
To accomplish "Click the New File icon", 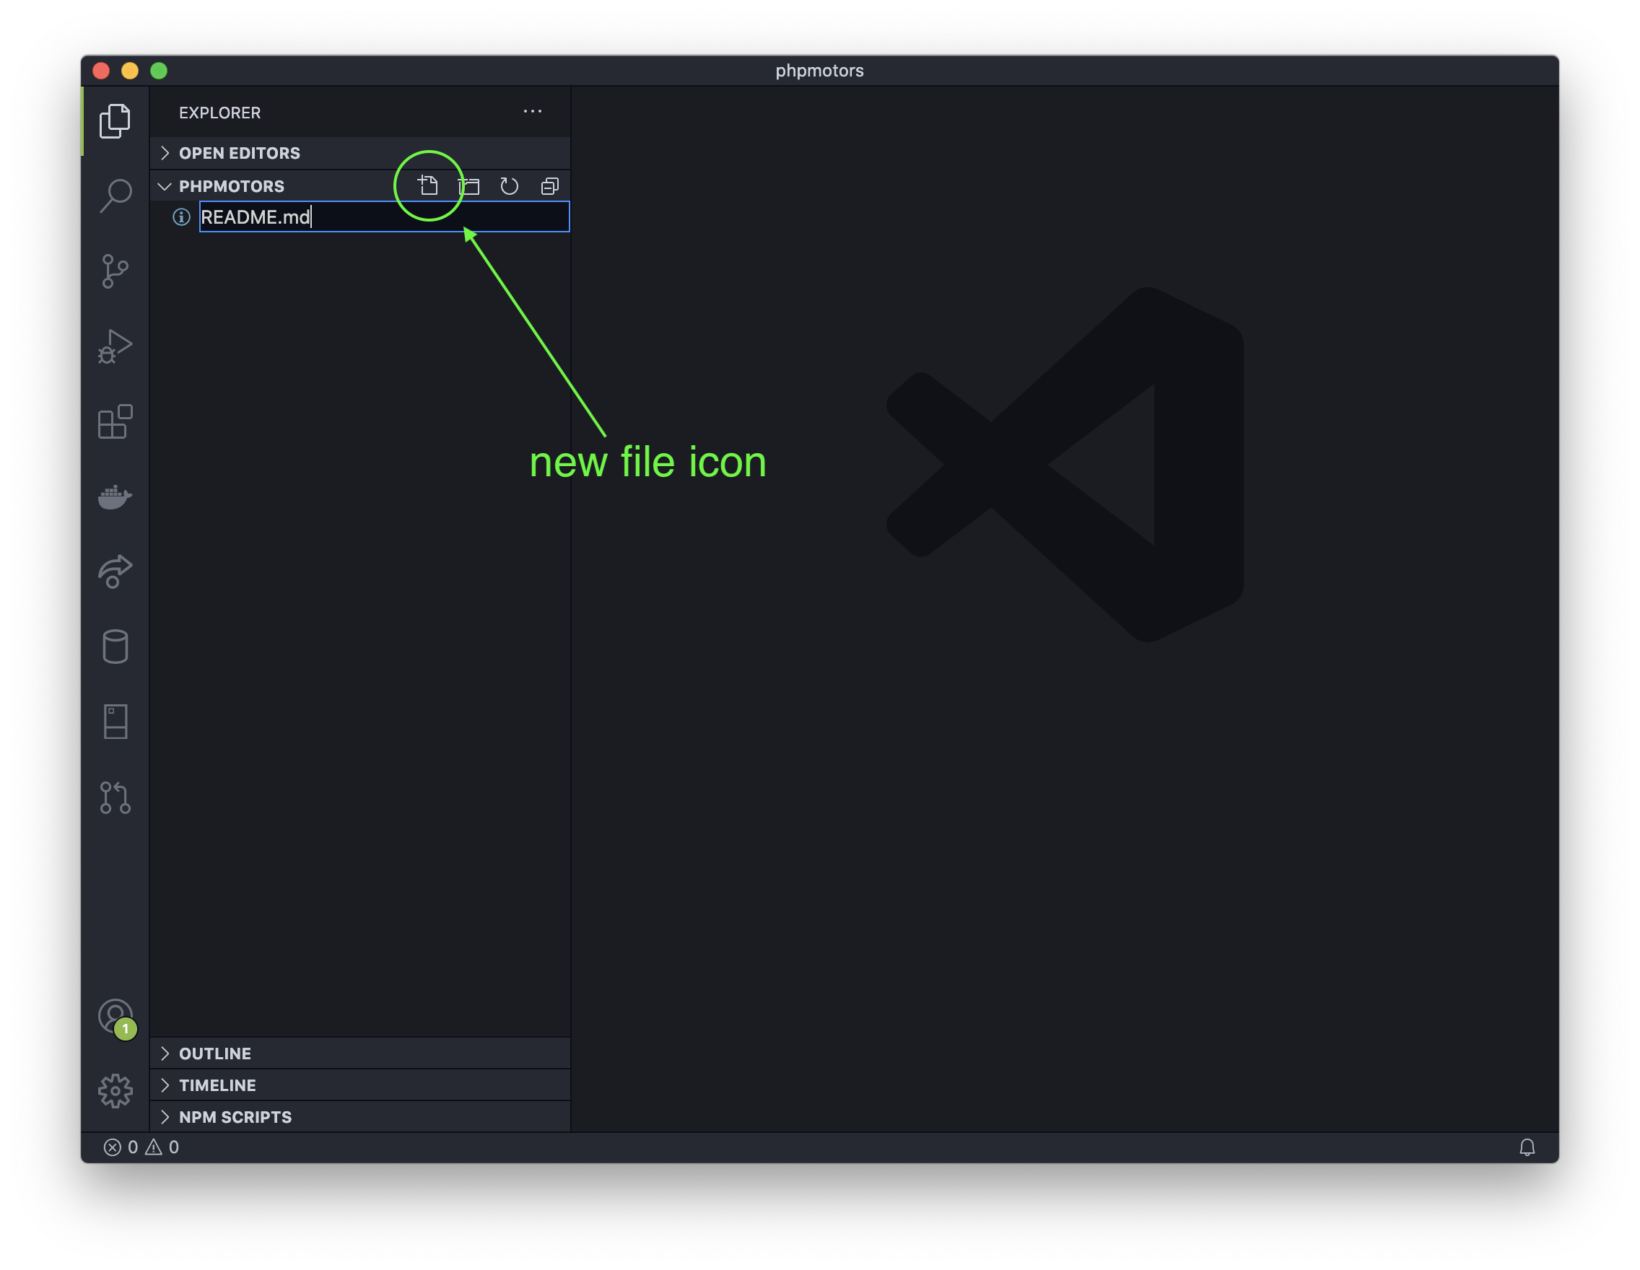I will pyautogui.click(x=428, y=185).
